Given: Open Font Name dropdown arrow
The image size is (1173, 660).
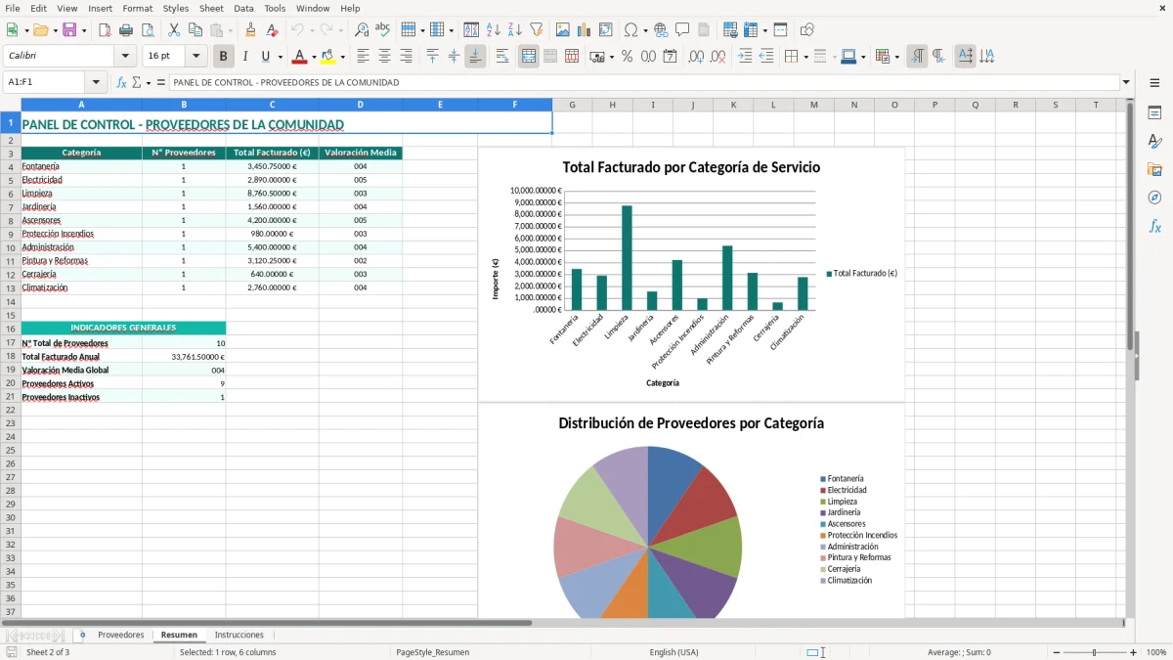Looking at the screenshot, I should (x=125, y=57).
